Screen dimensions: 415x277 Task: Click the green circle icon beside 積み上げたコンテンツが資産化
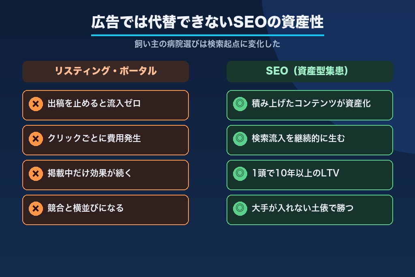(240, 104)
